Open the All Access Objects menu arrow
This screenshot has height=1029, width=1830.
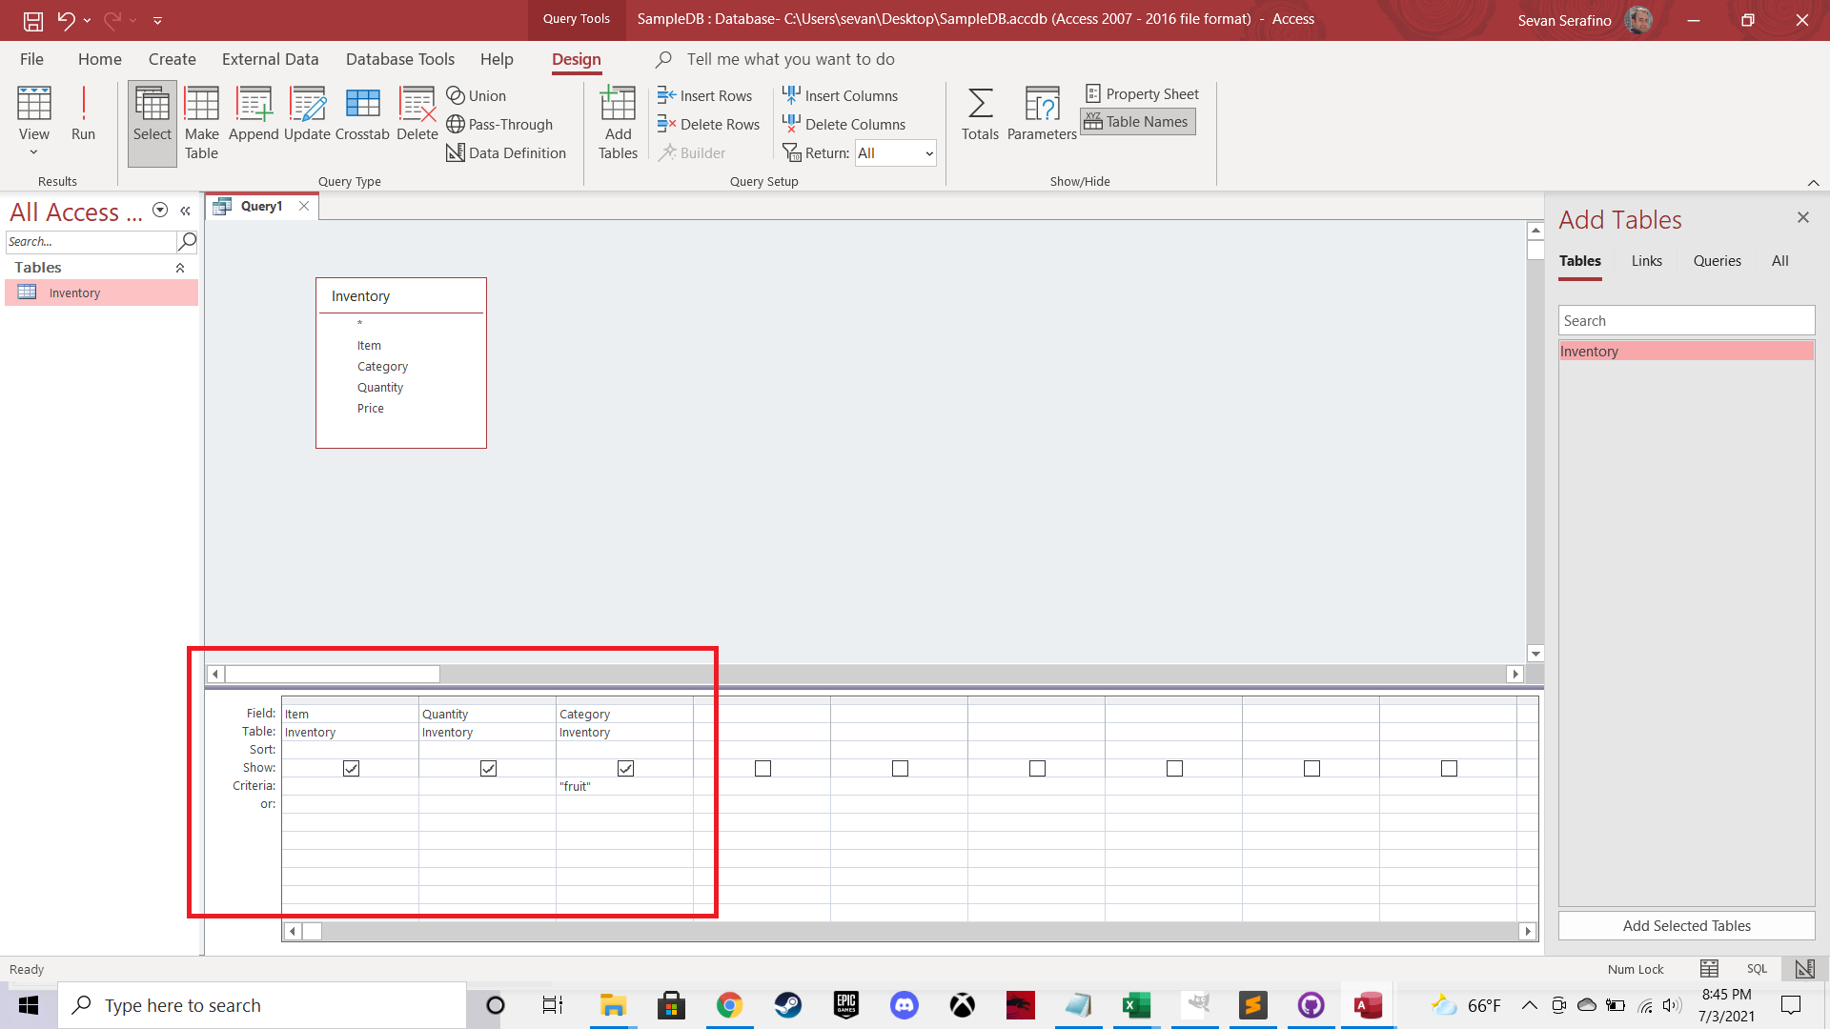pyautogui.click(x=160, y=211)
